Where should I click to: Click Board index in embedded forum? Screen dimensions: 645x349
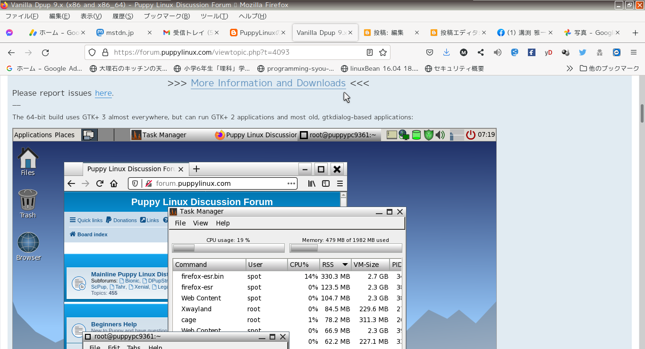(88, 234)
